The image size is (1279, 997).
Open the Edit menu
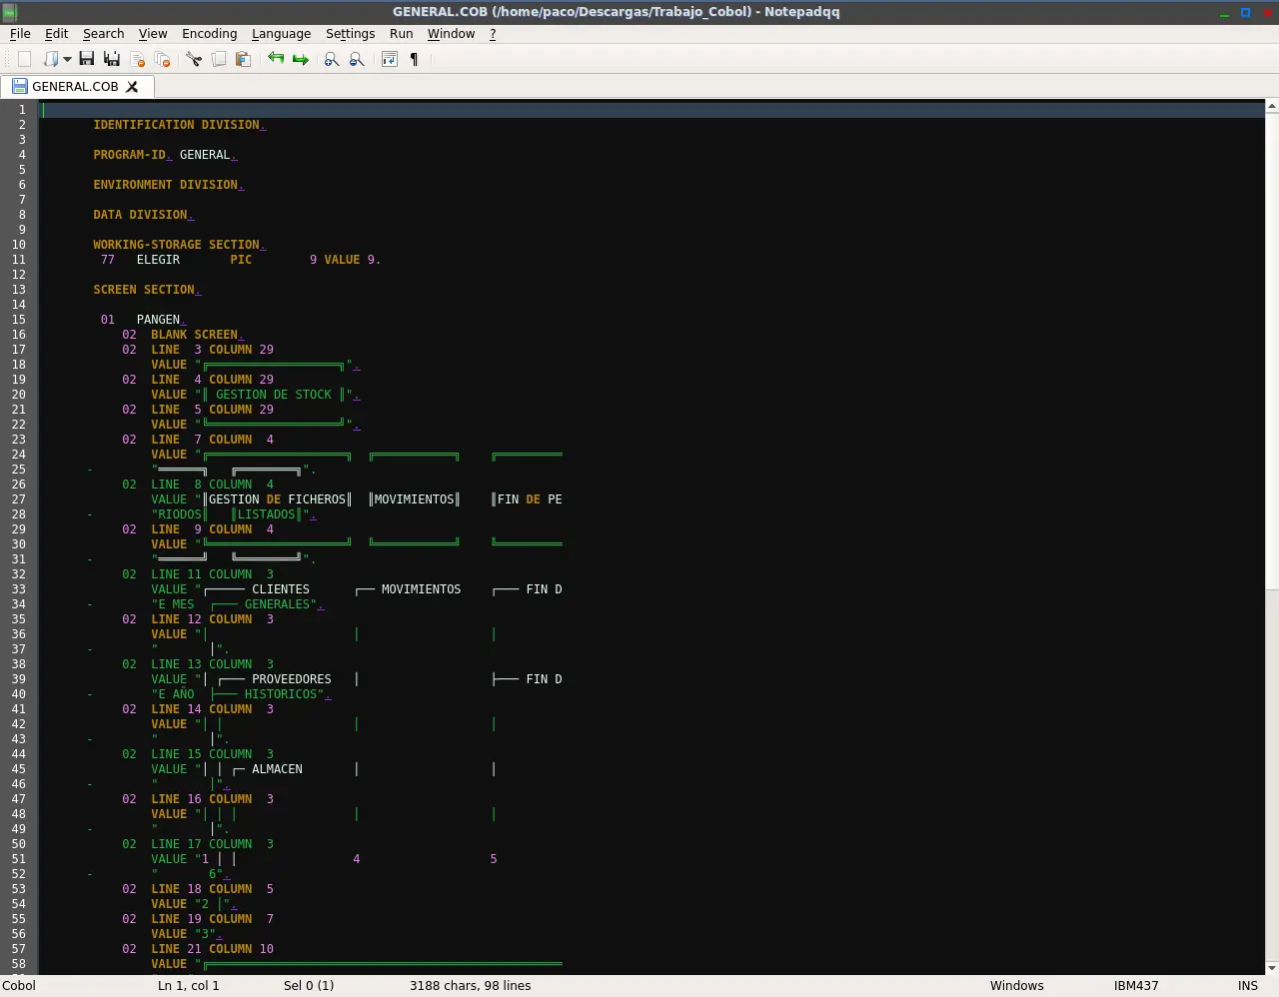[x=57, y=33]
